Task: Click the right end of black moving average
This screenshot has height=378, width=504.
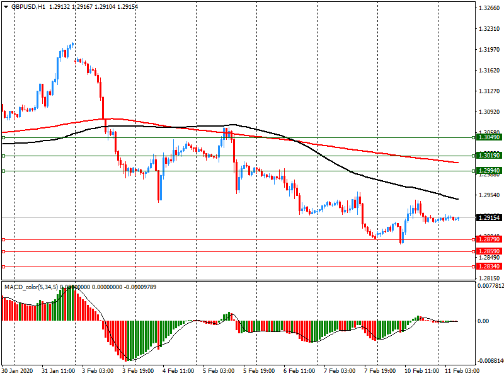Action: [x=457, y=199]
